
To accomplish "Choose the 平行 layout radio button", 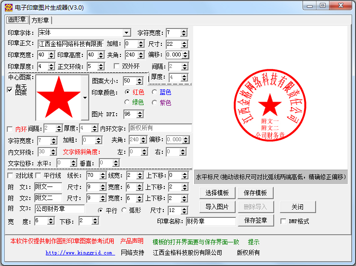I will pyautogui.click(x=100, y=211).
